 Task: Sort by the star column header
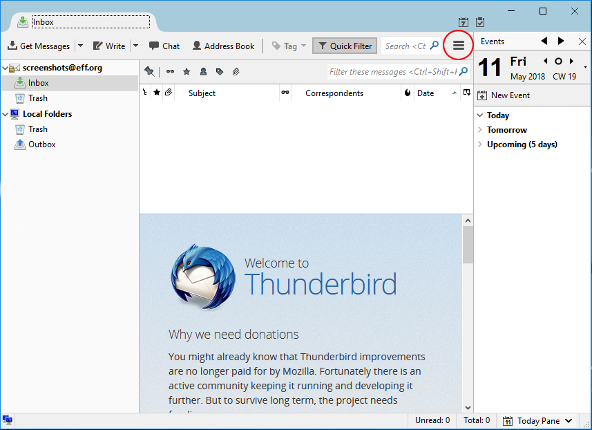point(157,93)
